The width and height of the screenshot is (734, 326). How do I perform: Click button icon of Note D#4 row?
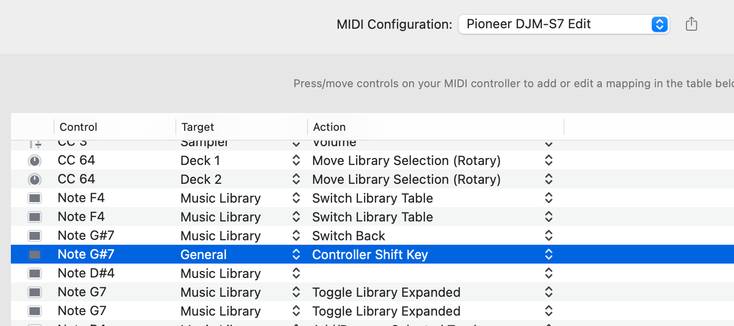[35, 273]
